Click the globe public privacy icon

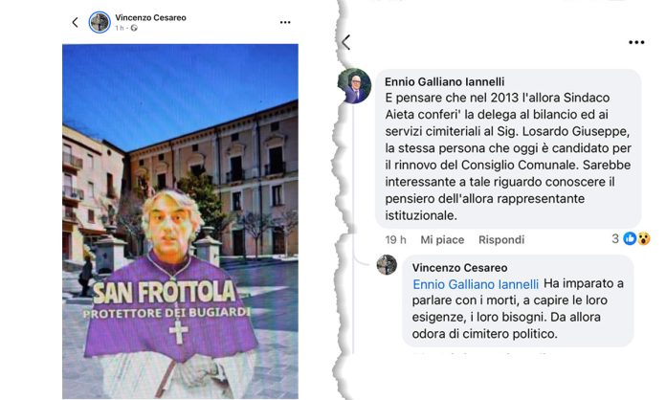(134, 28)
